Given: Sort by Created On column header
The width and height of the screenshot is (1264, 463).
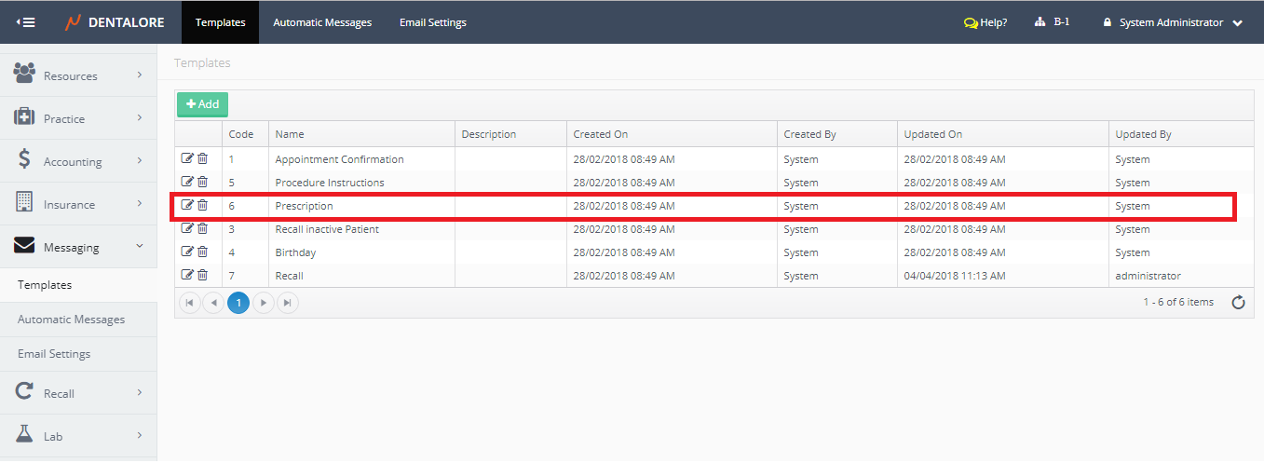Looking at the screenshot, I should tap(601, 134).
